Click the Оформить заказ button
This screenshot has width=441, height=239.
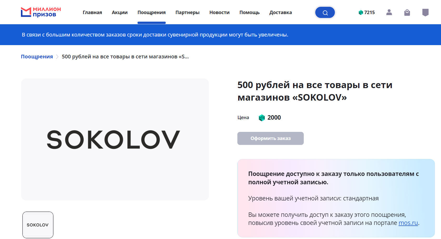click(271, 138)
